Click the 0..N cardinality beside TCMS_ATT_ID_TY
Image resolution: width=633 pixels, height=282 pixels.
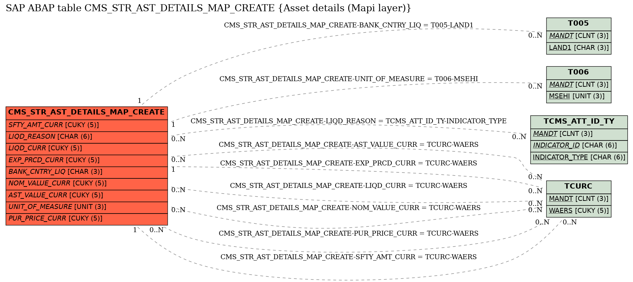tap(519, 137)
